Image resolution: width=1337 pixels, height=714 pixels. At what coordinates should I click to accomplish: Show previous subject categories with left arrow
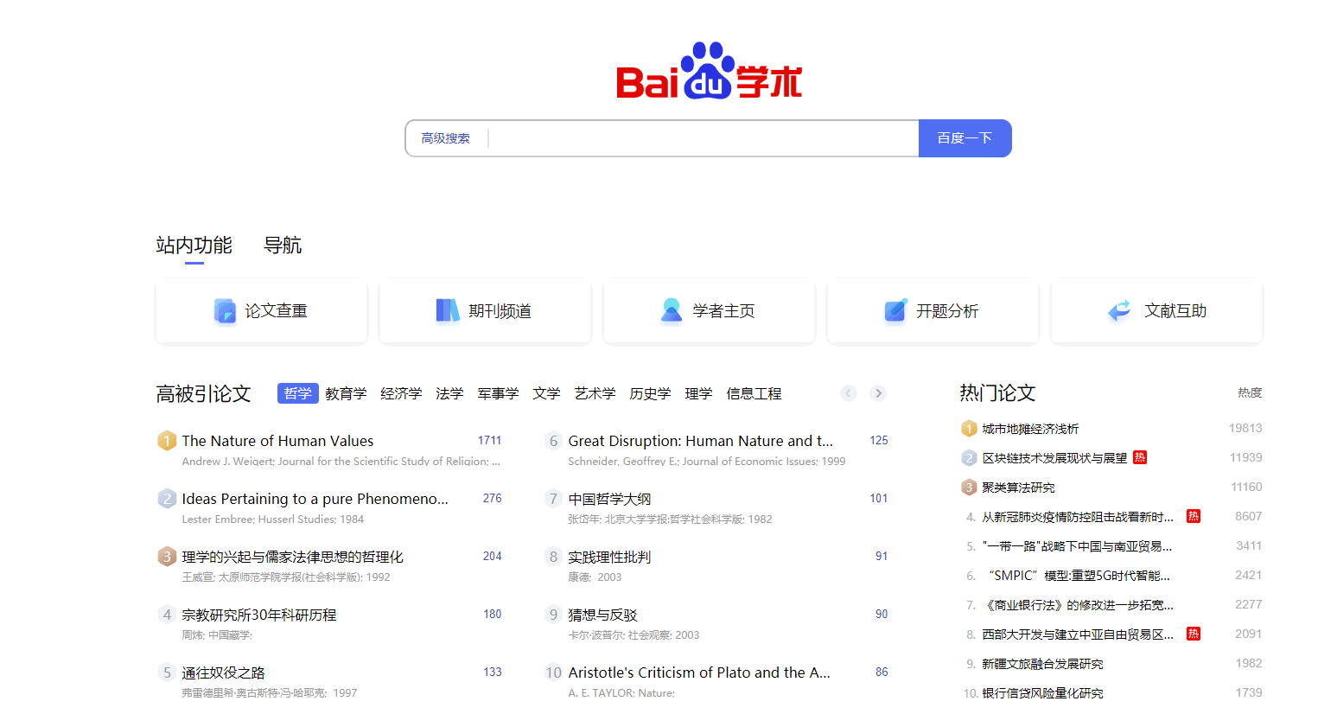click(849, 393)
